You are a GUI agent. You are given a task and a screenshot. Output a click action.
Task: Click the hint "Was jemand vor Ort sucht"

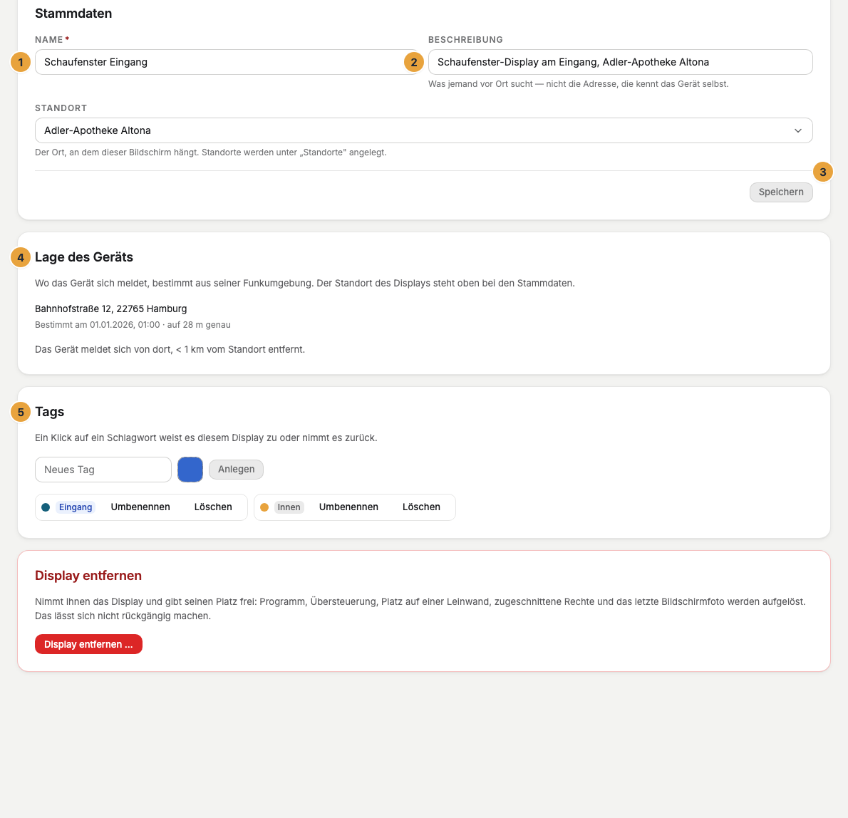[578, 84]
